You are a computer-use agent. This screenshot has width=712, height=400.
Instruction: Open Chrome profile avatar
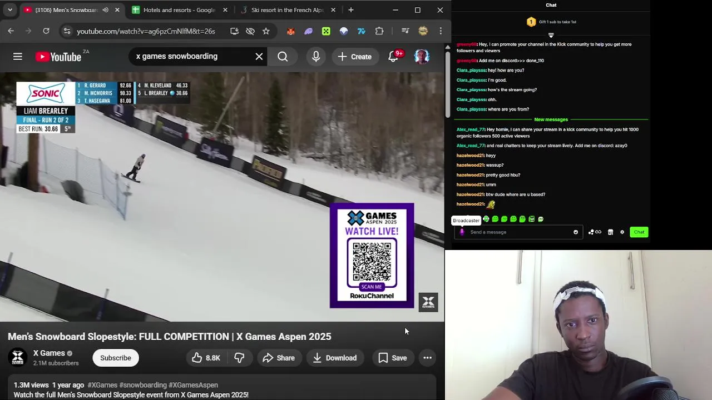coord(423,31)
